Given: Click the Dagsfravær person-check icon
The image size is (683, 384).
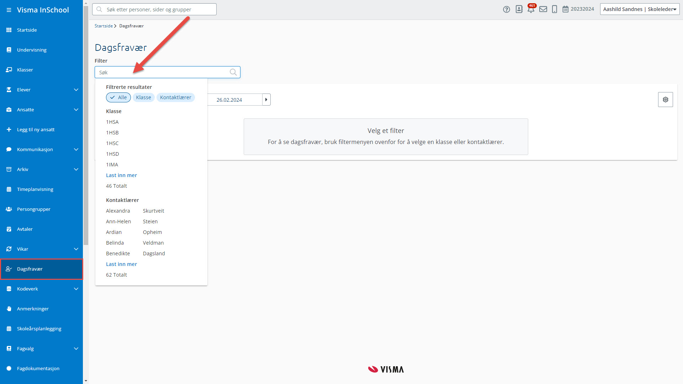Looking at the screenshot, I should pyautogui.click(x=9, y=269).
